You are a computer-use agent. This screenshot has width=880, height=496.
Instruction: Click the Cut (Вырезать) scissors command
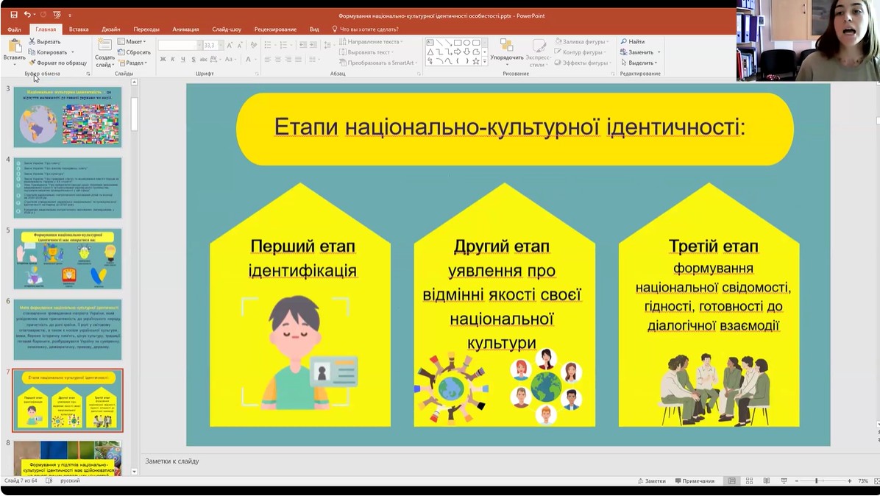pyautogui.click(x=44, y=41)
